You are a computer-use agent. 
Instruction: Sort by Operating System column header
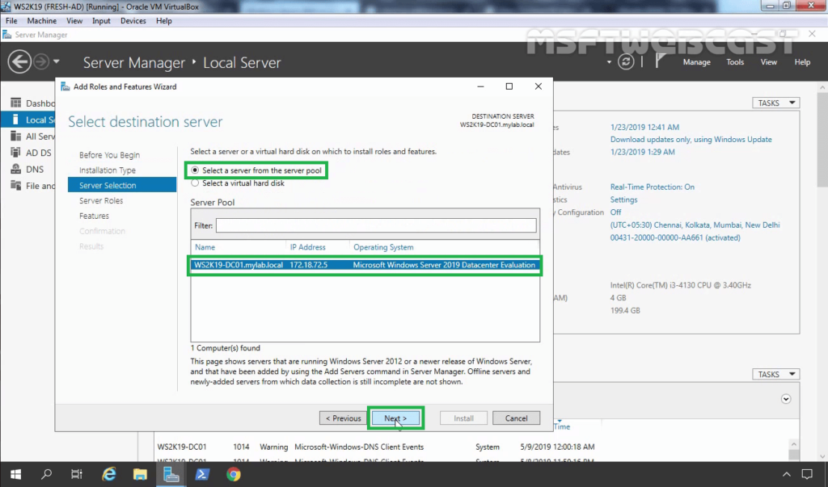pos(383,247)
